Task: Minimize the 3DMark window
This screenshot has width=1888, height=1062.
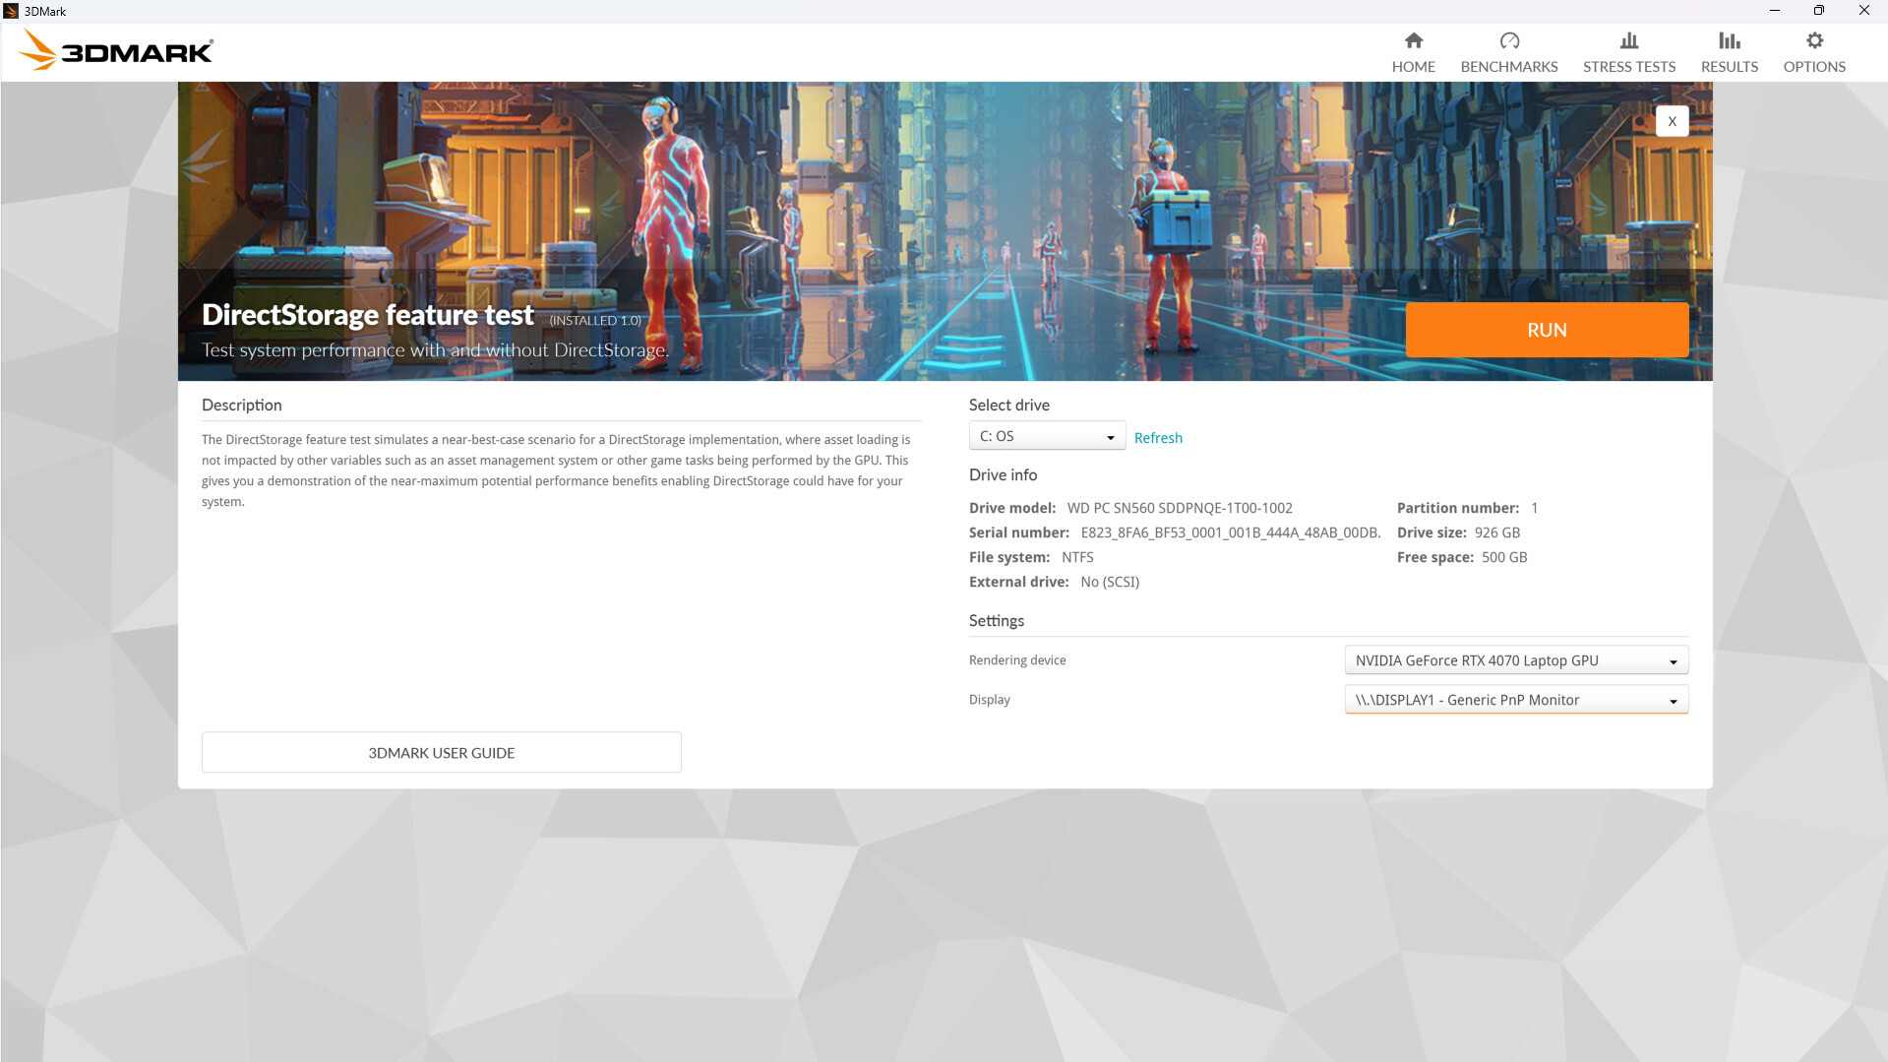Action: (1774, 11)
